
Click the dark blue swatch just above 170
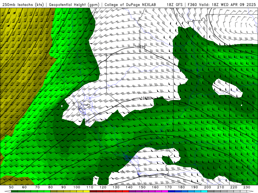172,191
